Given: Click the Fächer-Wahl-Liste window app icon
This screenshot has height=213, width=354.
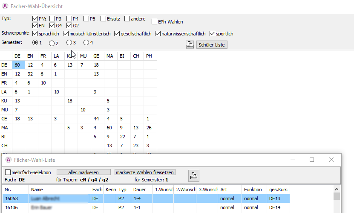Looking at the screenshot, I should (x=8, y=160).
